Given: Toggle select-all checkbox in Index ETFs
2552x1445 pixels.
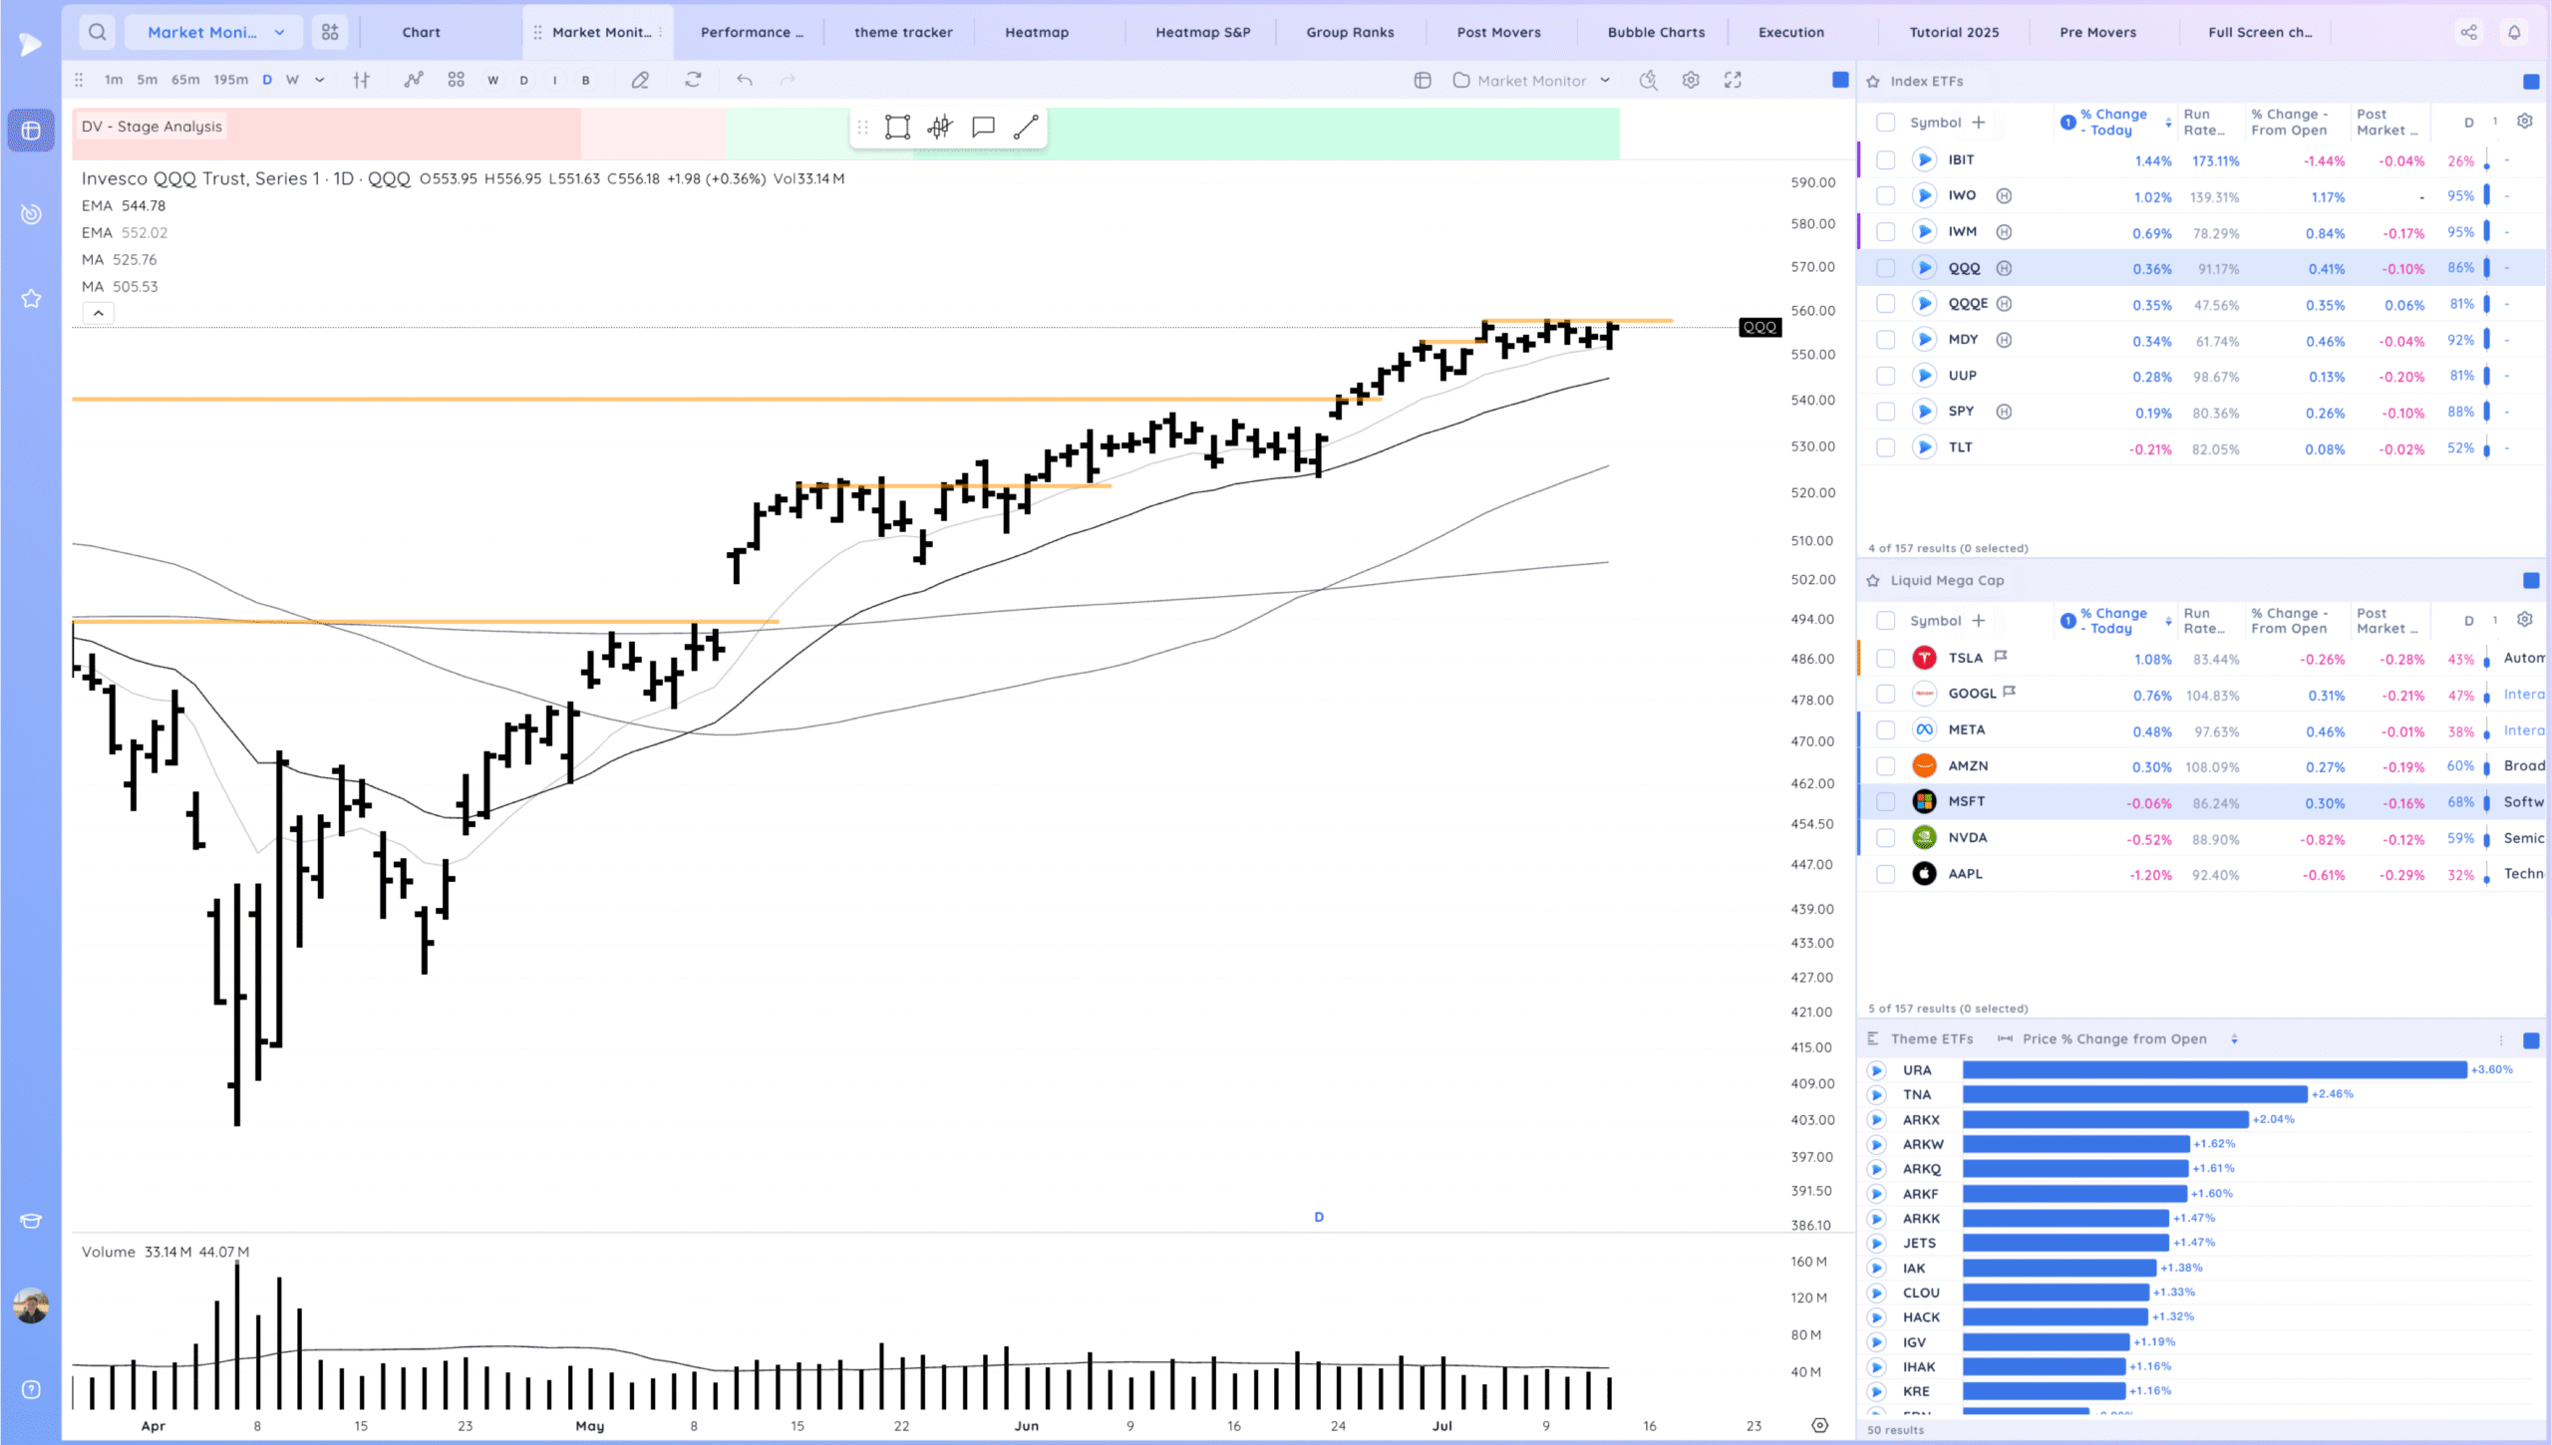Looking at the screenshot, I should (x=1885, y=123).
